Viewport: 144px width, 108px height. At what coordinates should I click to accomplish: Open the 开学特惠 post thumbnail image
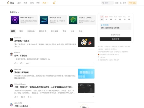[x=86, y=42]
